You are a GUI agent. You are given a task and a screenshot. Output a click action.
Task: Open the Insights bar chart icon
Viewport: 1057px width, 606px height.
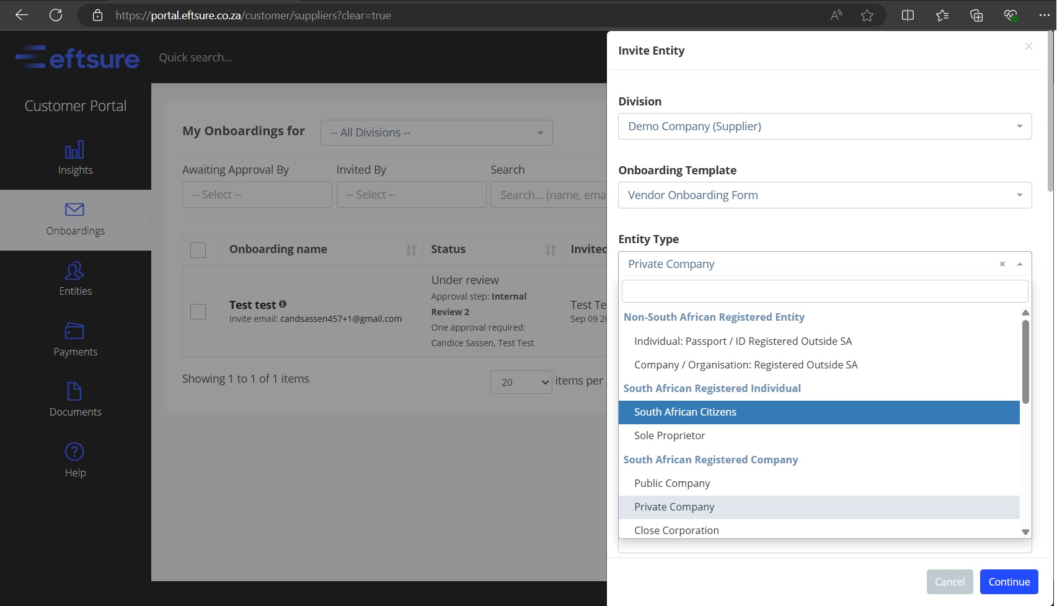[74, 150]
